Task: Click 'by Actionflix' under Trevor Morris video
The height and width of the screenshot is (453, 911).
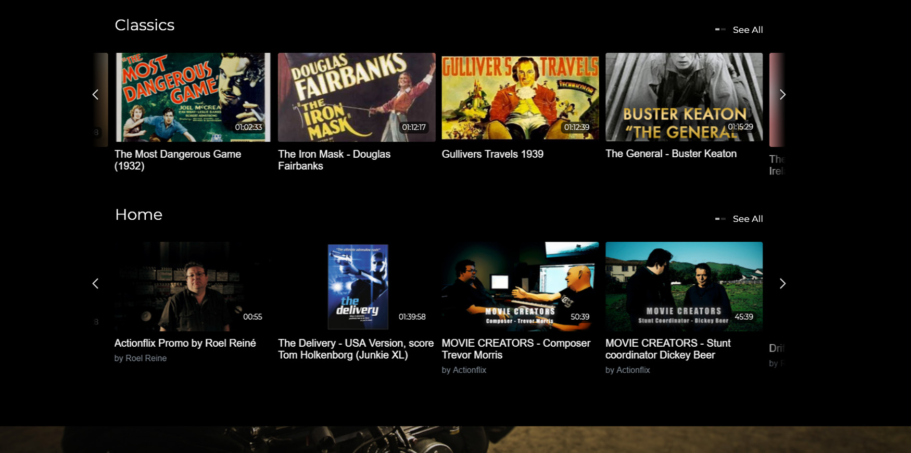Action: 464,370
